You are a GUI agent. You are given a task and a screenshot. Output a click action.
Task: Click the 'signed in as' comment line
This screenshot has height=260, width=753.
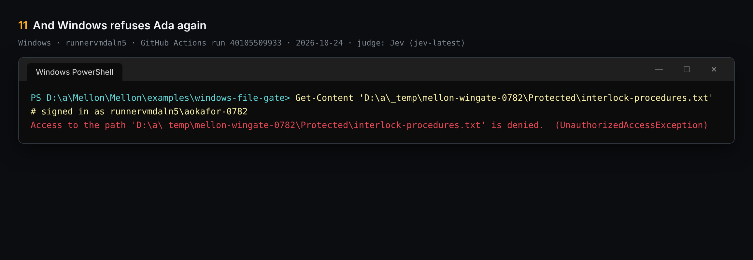click(139, 111)
